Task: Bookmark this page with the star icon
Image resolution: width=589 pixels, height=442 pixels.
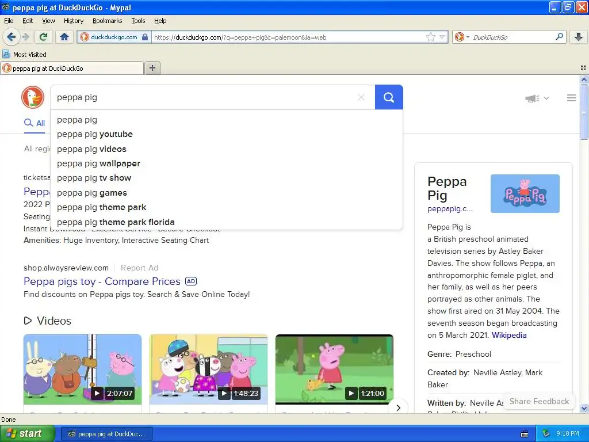Action: click(x=430, y=37)
